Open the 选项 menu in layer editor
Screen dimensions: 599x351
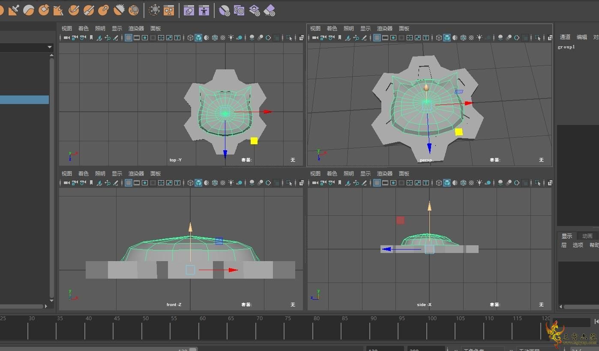578,245
